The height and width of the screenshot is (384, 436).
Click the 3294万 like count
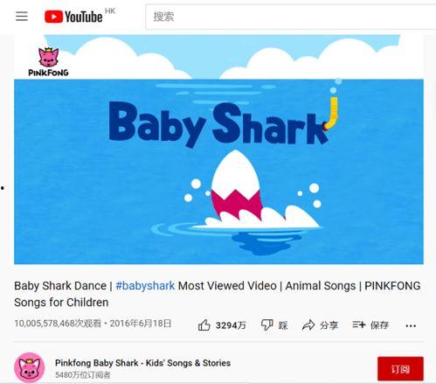pyautogui.click(x=231, y=325)
